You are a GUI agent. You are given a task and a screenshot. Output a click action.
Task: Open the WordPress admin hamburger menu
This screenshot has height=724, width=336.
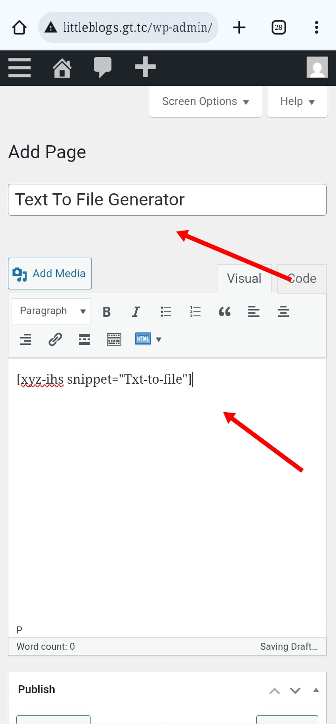pyautogui.click(x=20, y=68)
